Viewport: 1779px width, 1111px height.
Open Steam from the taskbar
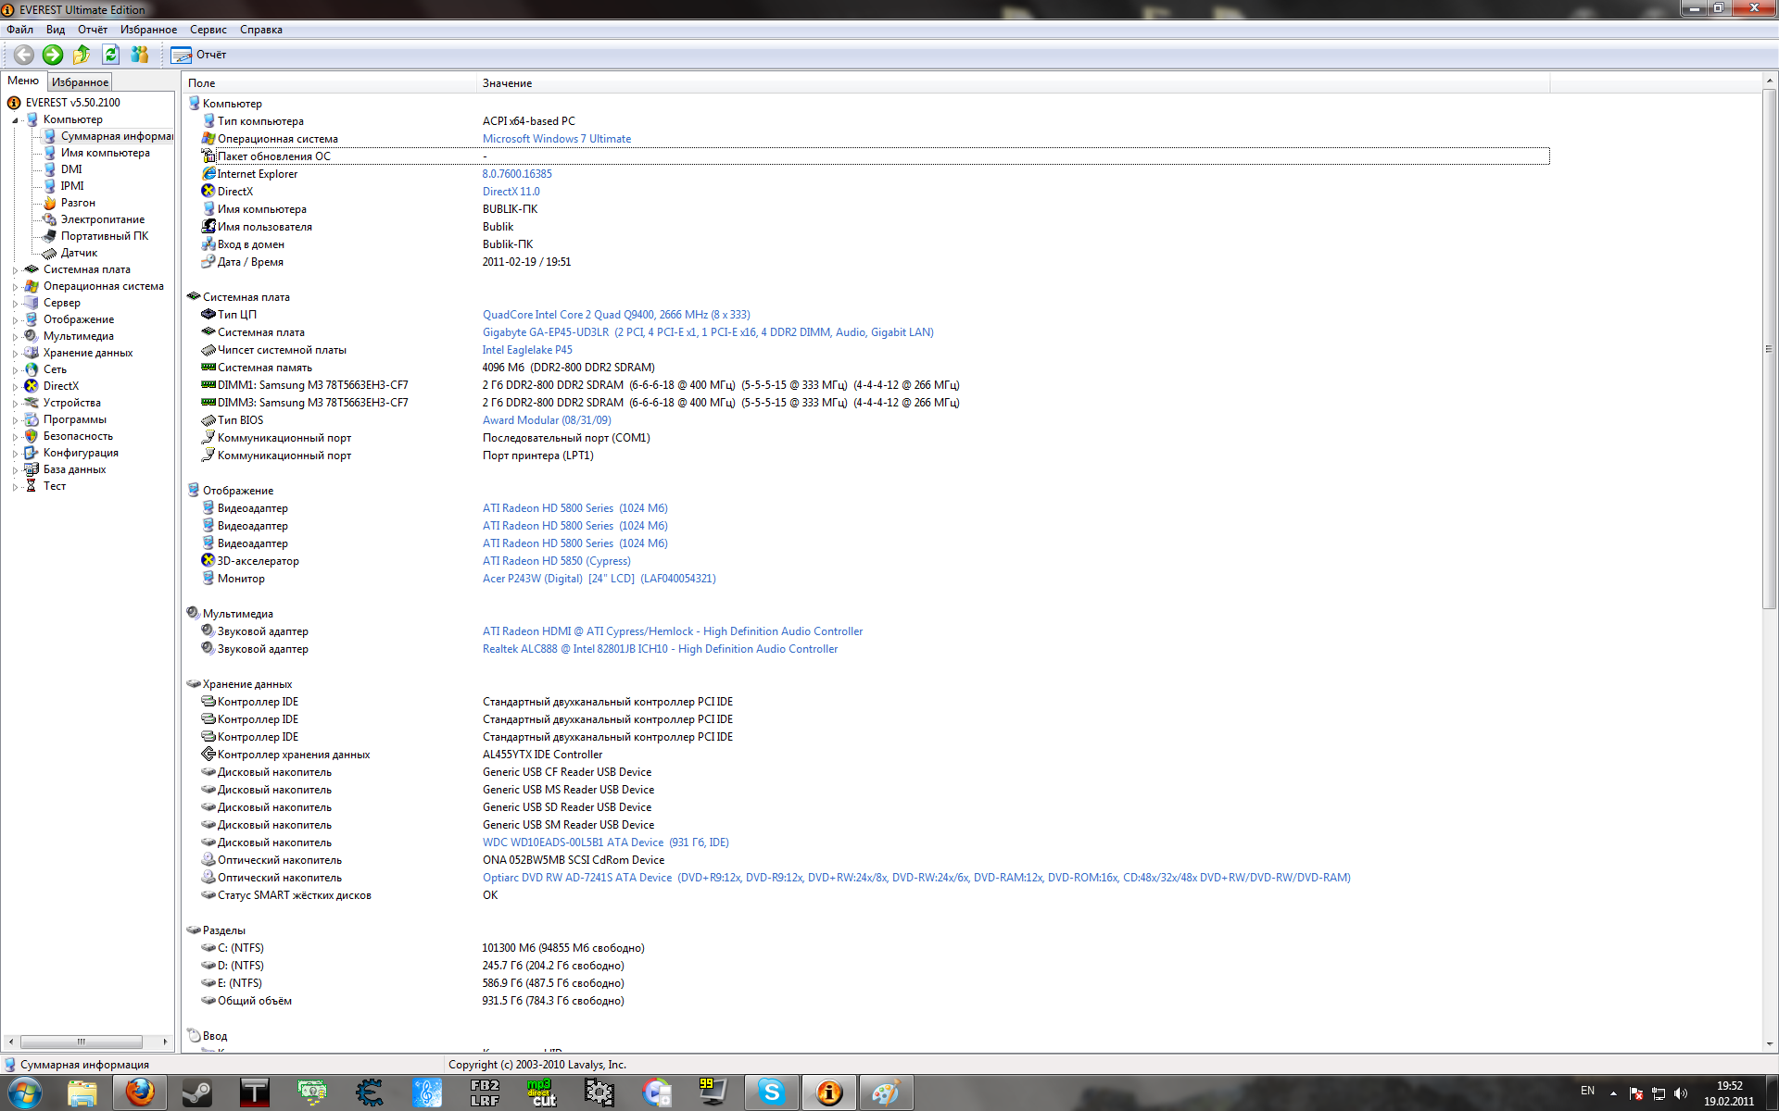pyautogui.click(x=196, y=1093)
